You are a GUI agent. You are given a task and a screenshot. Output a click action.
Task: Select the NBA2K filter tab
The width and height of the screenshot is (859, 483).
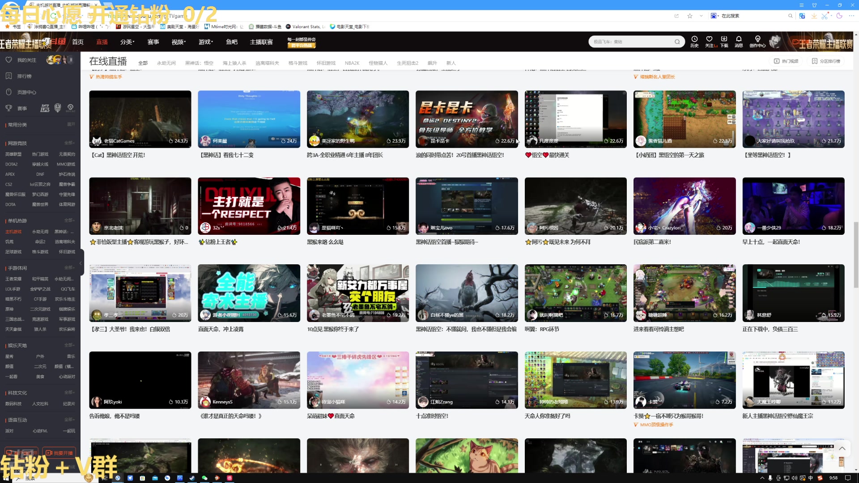(352, 63)
